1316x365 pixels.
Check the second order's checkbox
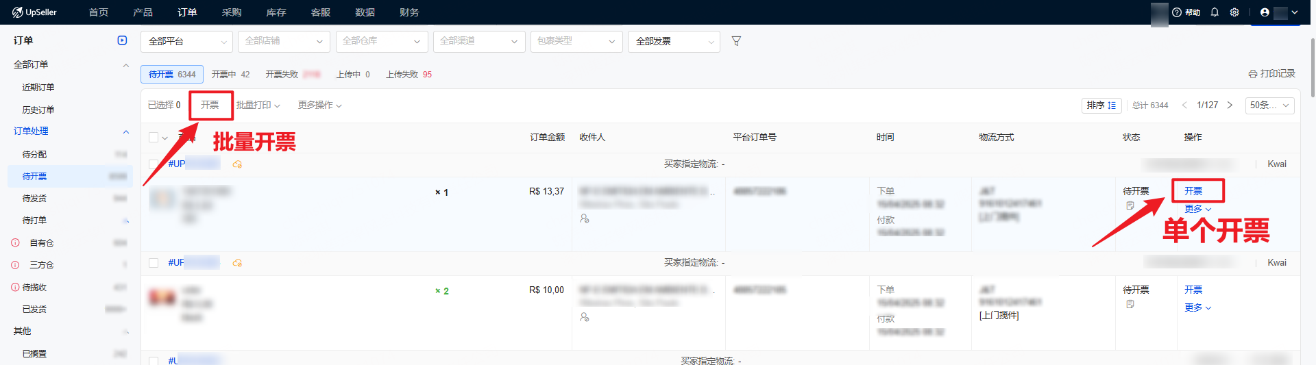(154, 263)
